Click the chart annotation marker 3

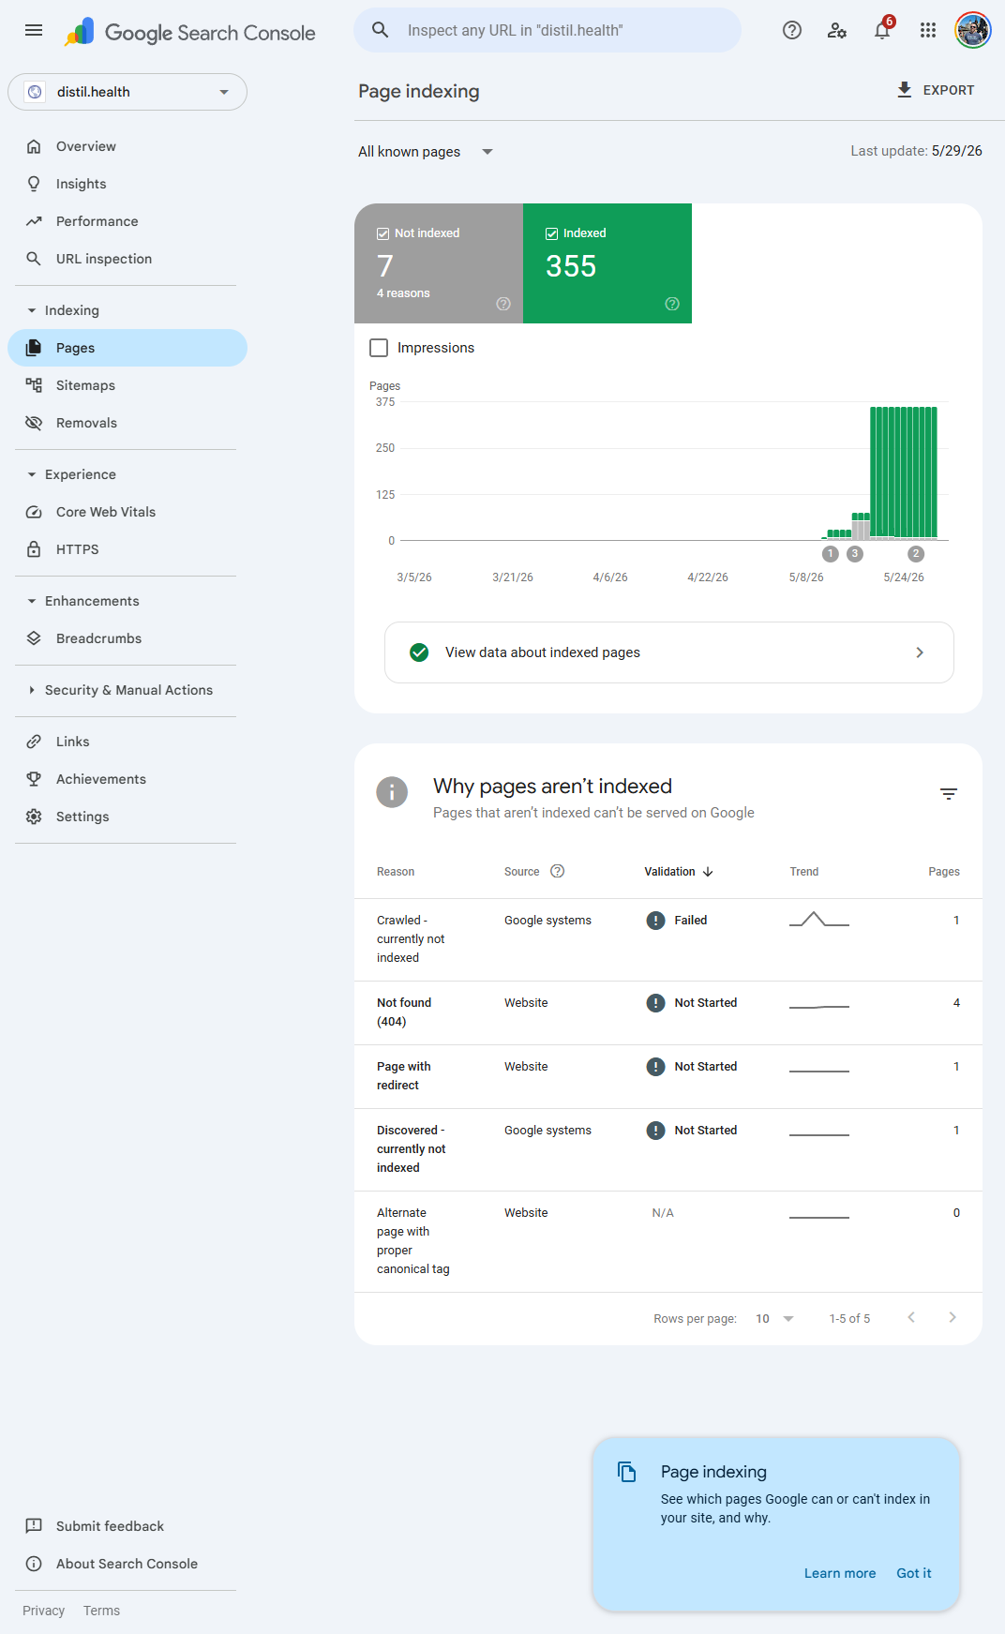[x=855, y=554]
